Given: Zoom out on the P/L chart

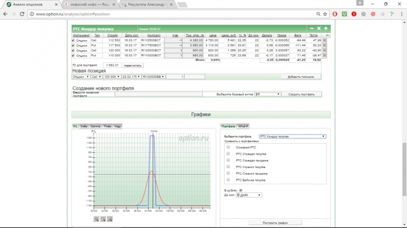Looking at the screenshot, I should point(103,219).
